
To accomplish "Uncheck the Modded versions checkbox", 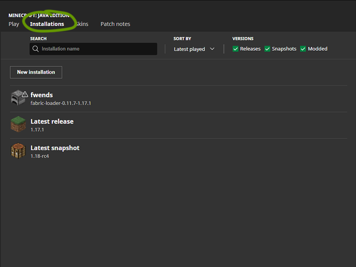I will [303, 49].
